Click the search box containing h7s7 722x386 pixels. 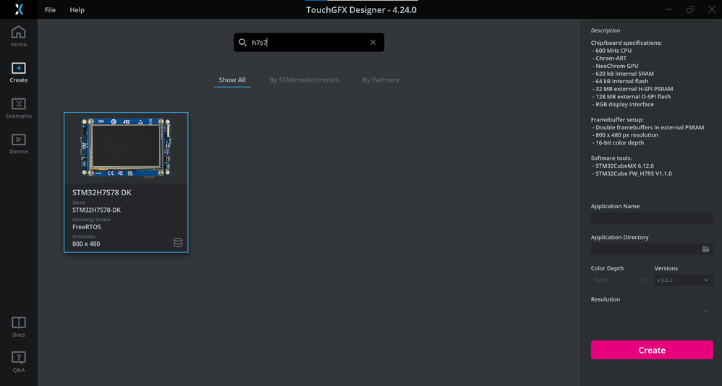[308, 43]
